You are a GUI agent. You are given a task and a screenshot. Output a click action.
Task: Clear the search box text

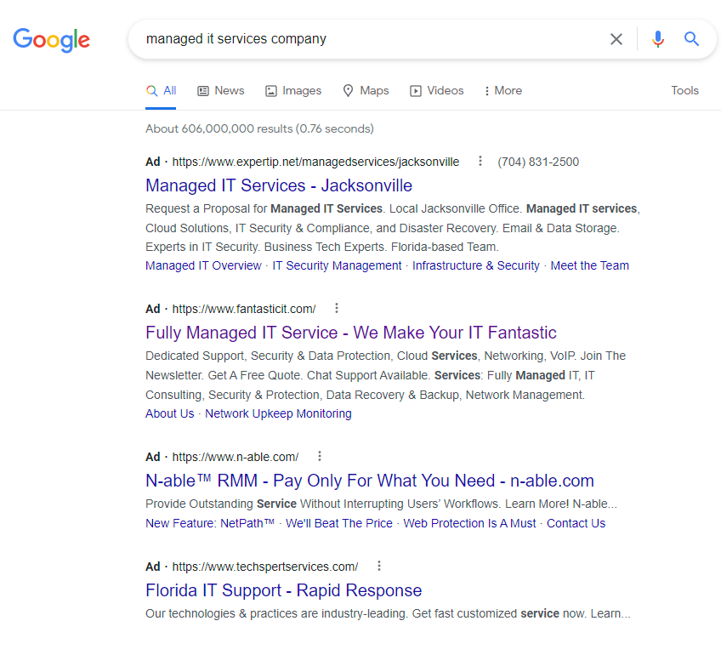(616, 39)
